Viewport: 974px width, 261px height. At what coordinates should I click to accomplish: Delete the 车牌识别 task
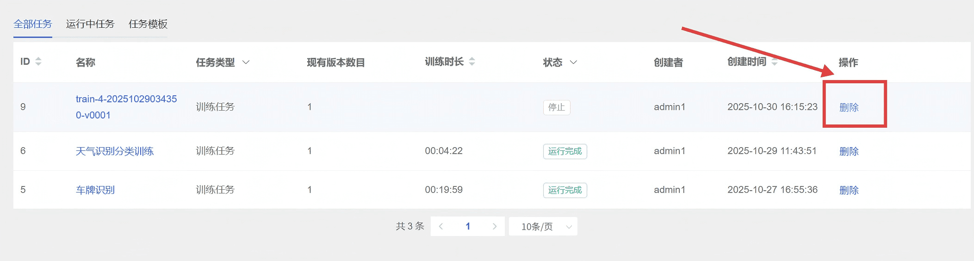[x=849, y=190]
